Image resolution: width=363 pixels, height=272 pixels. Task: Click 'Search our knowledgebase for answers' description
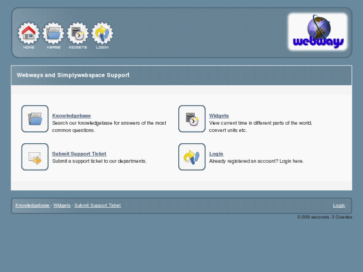pos(109,126)
